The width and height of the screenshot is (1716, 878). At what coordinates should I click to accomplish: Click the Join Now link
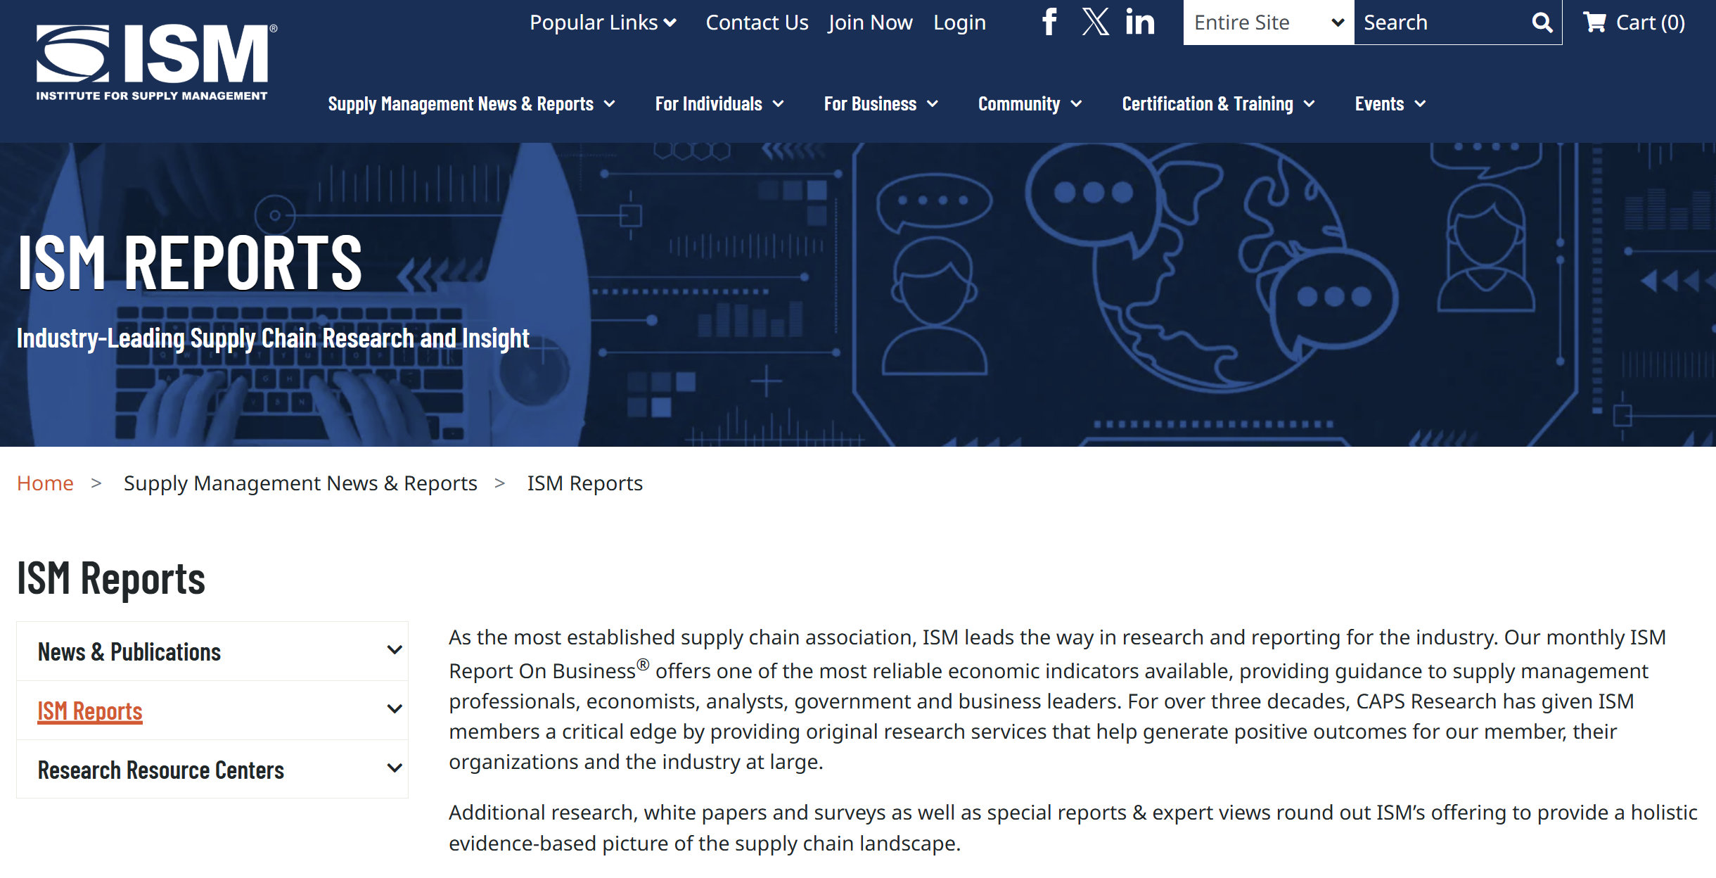click(x=870, y=23)
